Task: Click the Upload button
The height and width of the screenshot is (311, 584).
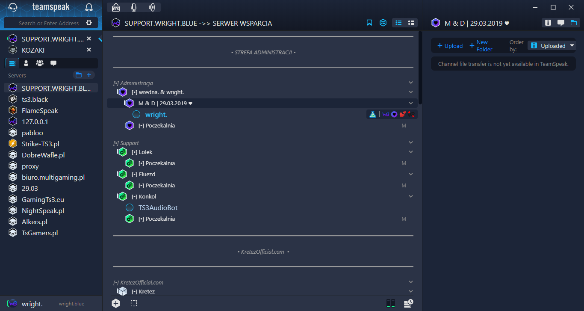Action: (450, 46)
